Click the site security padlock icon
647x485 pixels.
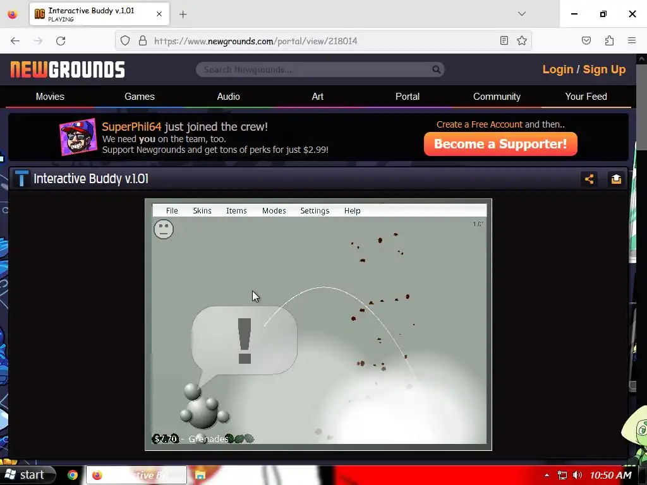(143, 40)
